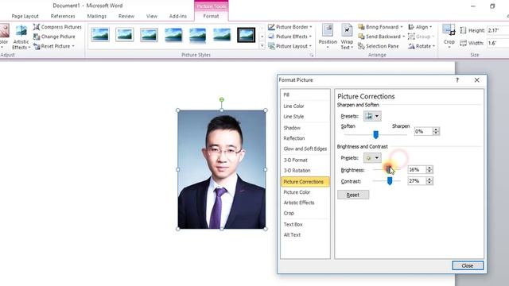Switch to Page Layout tab
This screenshot has height=286, width=509.
tap(25, 16)
